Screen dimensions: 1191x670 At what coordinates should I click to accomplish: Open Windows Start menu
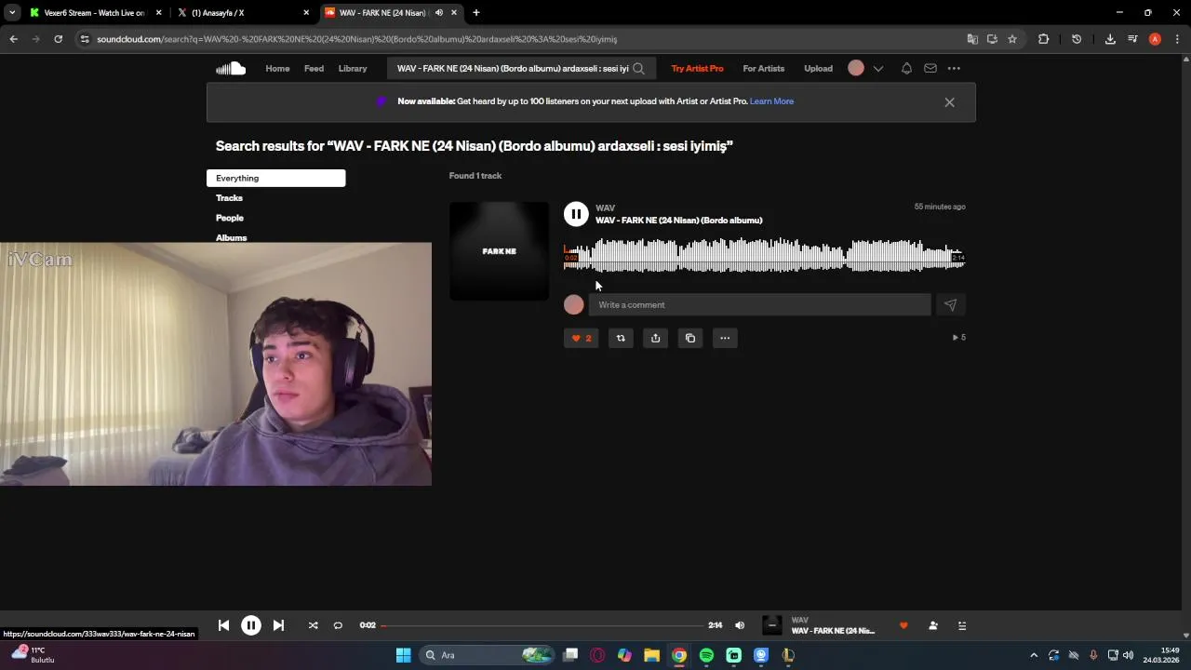click(x=403, y=655)
